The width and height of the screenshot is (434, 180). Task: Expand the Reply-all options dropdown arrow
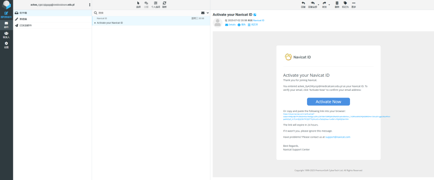pyautogui.click(x=318, y=5)
